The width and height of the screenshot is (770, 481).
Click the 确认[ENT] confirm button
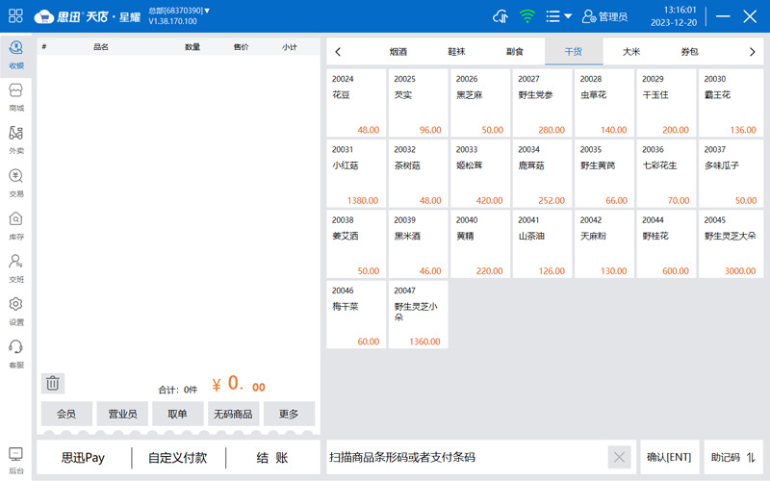click(669, 458)
